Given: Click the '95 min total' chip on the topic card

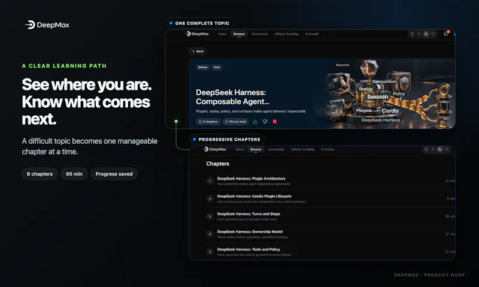Looking at the screenshot, I should (235, 122).
